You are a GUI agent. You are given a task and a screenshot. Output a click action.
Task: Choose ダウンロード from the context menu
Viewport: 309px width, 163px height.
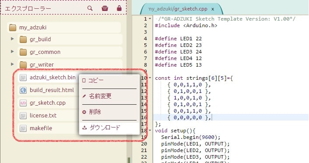point(109,128)
